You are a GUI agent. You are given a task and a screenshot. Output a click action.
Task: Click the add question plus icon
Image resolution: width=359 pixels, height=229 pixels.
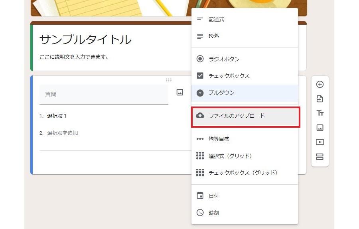click(320, 85)
